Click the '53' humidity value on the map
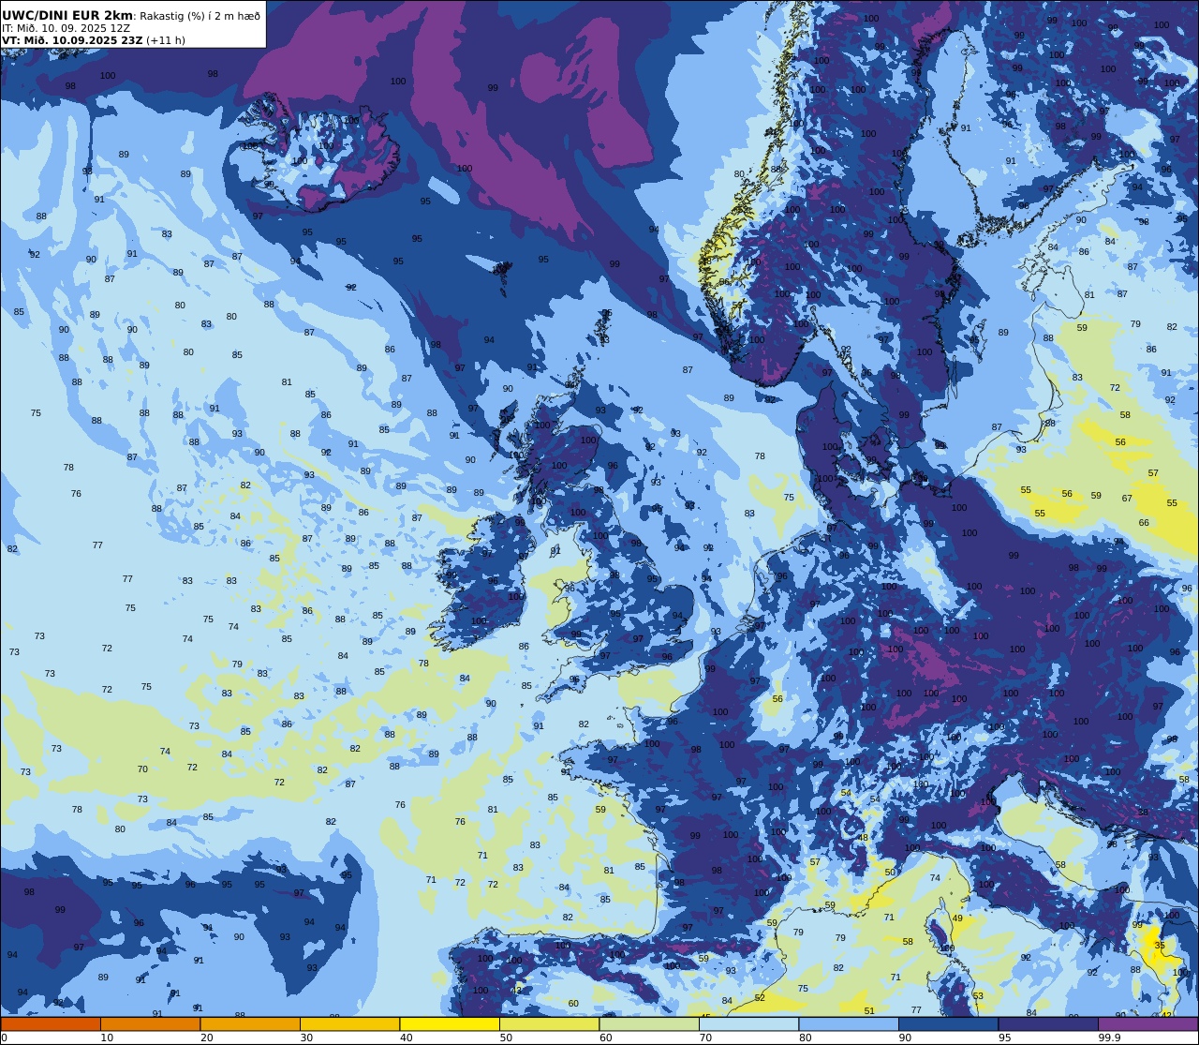Image resolution: width=1199 pixels, height=1045 pixels. pyautogui.click(x=978, y=996)
